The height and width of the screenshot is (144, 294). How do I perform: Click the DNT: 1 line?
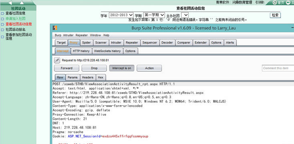coord(58,123)
